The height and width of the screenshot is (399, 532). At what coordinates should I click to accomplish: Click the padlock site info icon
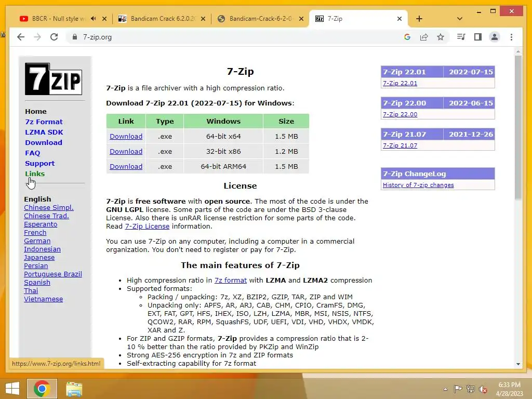point(75,37)
